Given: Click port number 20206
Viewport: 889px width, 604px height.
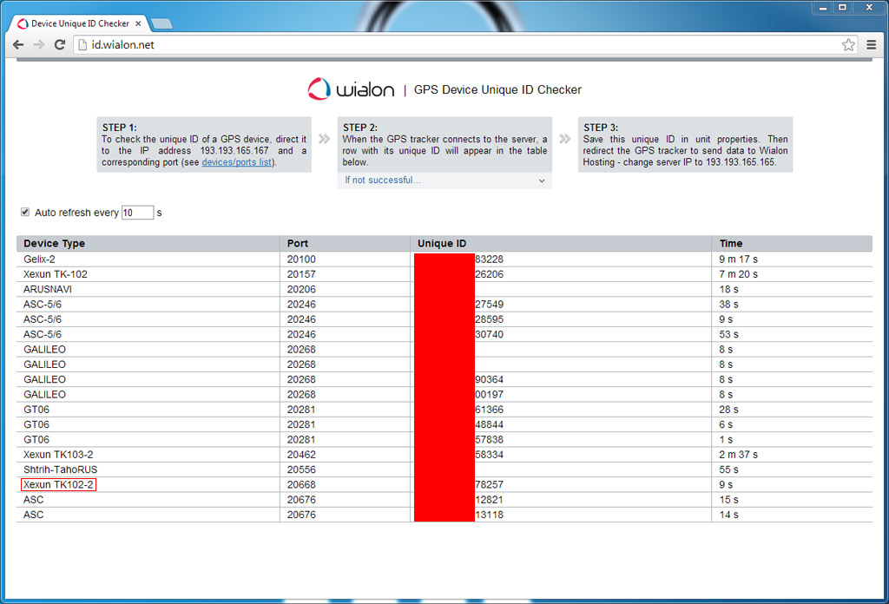Looking at the screenshot, I should [x=301, y=289].
